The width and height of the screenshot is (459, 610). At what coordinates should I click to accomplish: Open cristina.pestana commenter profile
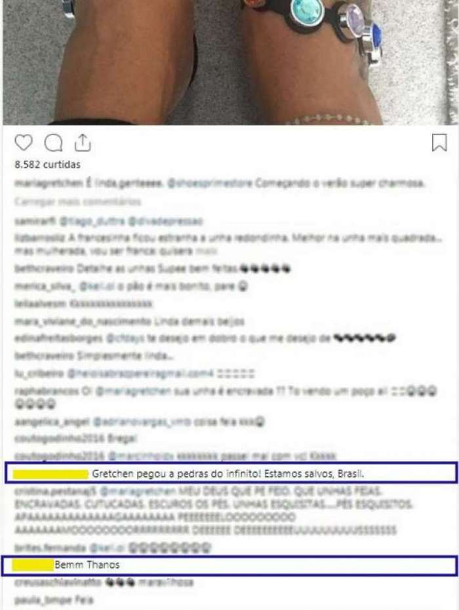(55, 491)
